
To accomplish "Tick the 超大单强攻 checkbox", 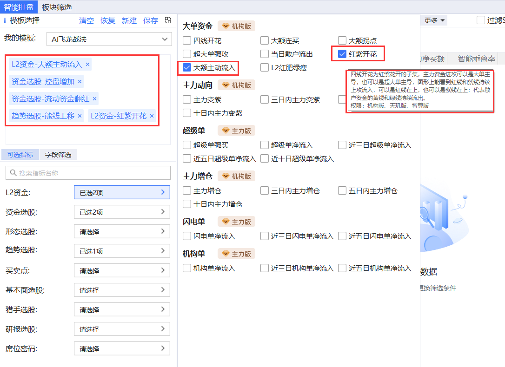I will (x=187, y=54).
